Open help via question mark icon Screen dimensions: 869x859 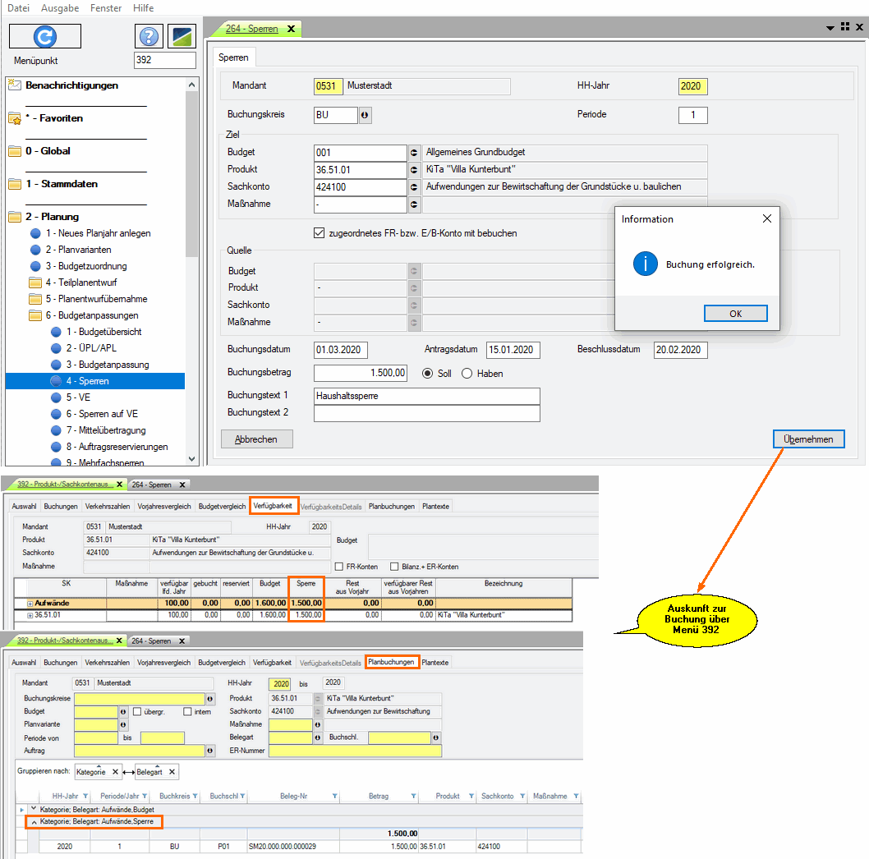(149, 36)
